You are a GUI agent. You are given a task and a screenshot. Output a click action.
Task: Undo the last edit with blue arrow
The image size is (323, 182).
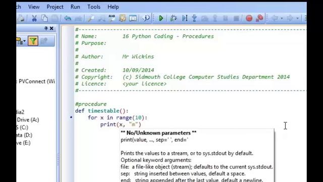tap(68, 18)
